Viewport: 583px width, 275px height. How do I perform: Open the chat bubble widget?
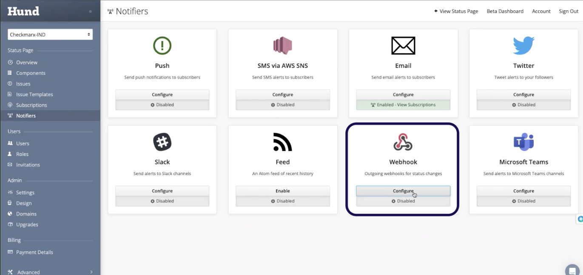(572, 270)
